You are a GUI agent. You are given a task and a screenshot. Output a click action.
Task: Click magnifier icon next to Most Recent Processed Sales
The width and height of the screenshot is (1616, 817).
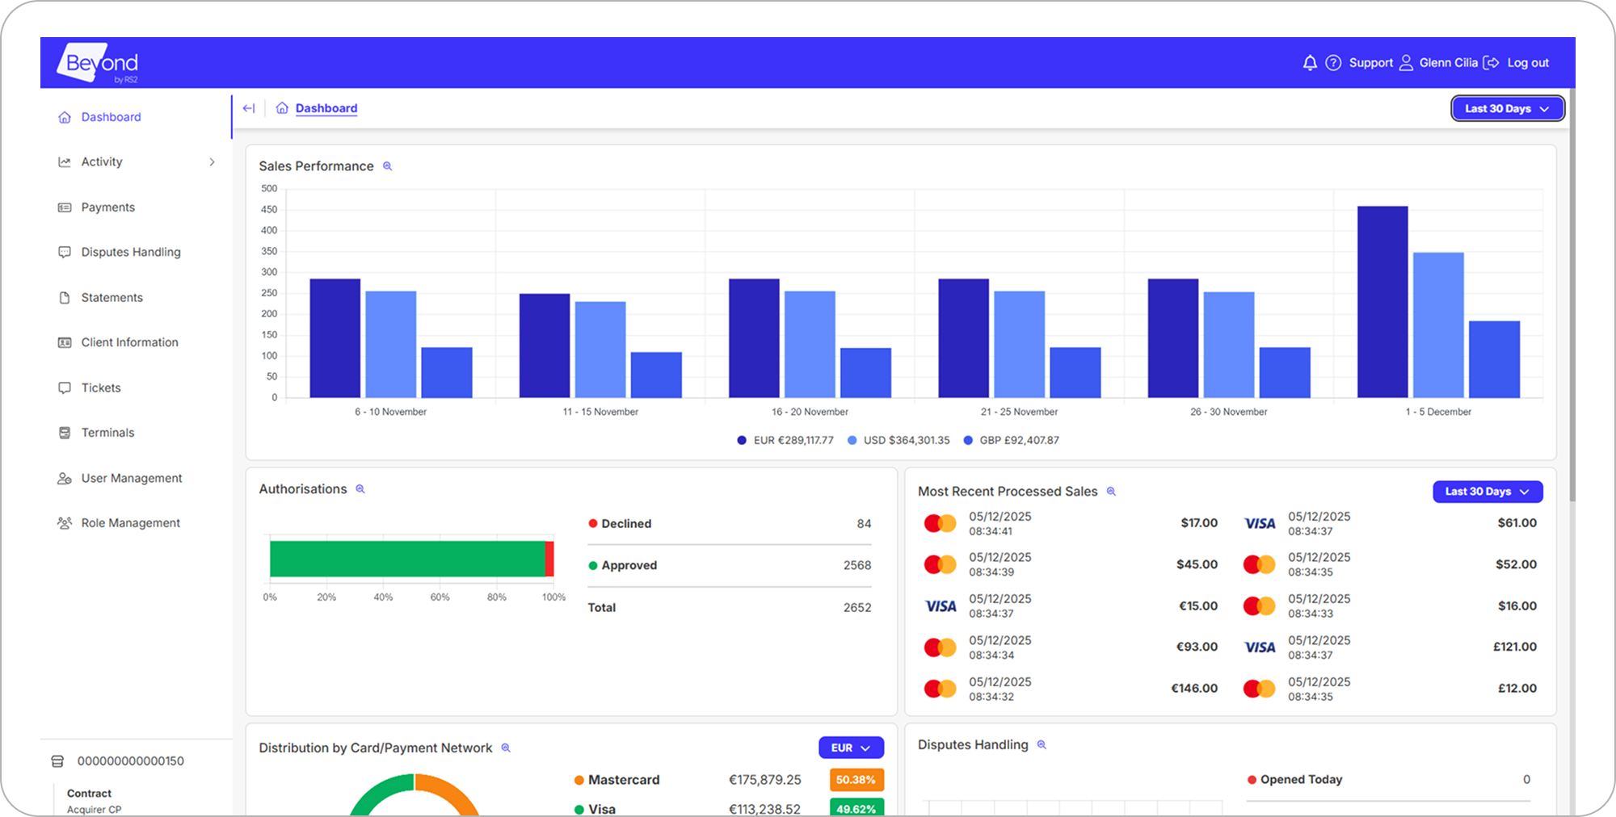click(x=1111, y=492)
